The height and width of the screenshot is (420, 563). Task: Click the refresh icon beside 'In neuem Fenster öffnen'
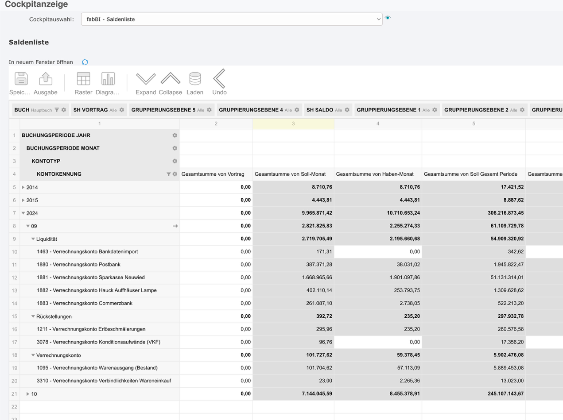[85, 62]
